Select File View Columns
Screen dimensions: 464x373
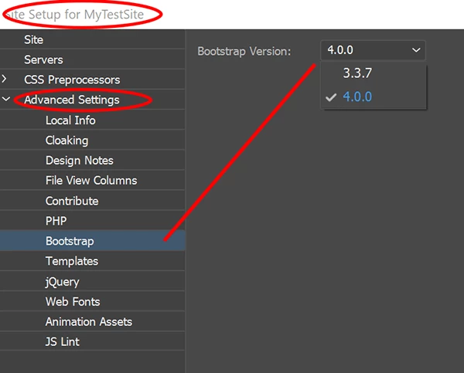click(x=92, y=181)
